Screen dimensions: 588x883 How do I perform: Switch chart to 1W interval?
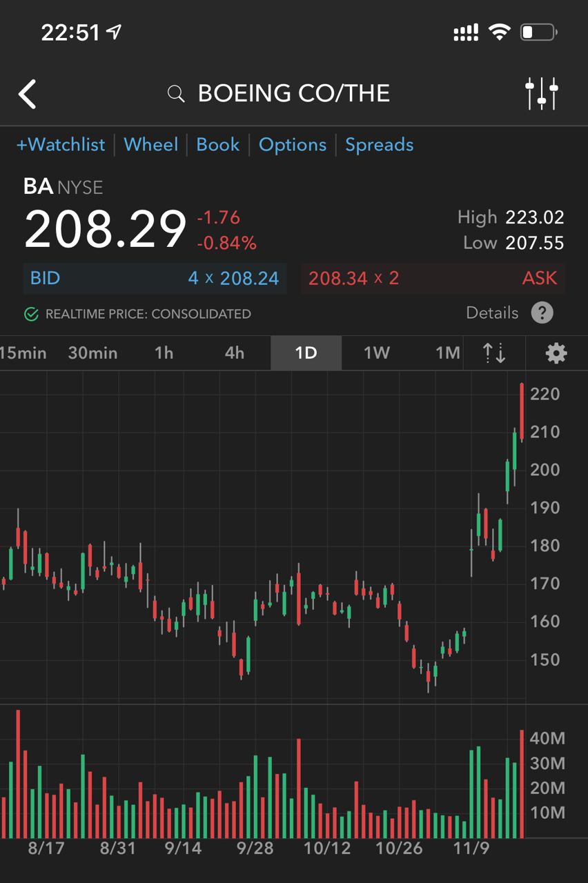tap(377, 353)
